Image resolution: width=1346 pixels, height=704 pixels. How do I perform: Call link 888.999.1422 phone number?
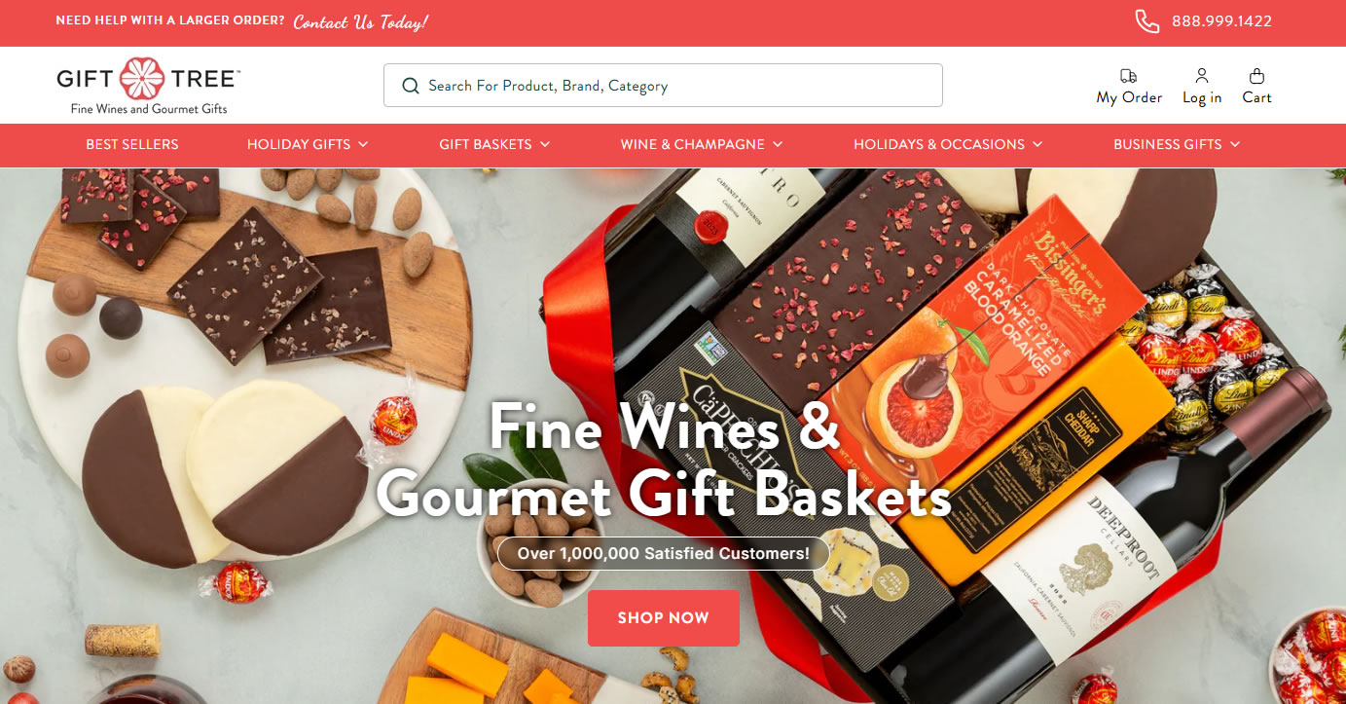coord(1221,21)
